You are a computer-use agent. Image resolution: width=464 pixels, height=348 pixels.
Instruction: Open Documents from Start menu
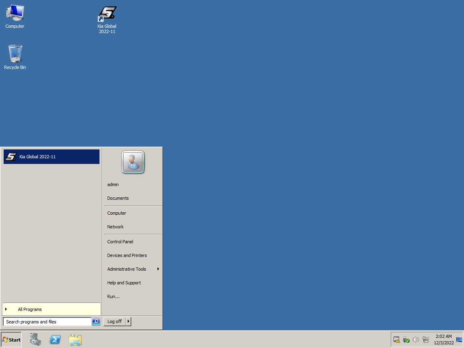(118, 198)
